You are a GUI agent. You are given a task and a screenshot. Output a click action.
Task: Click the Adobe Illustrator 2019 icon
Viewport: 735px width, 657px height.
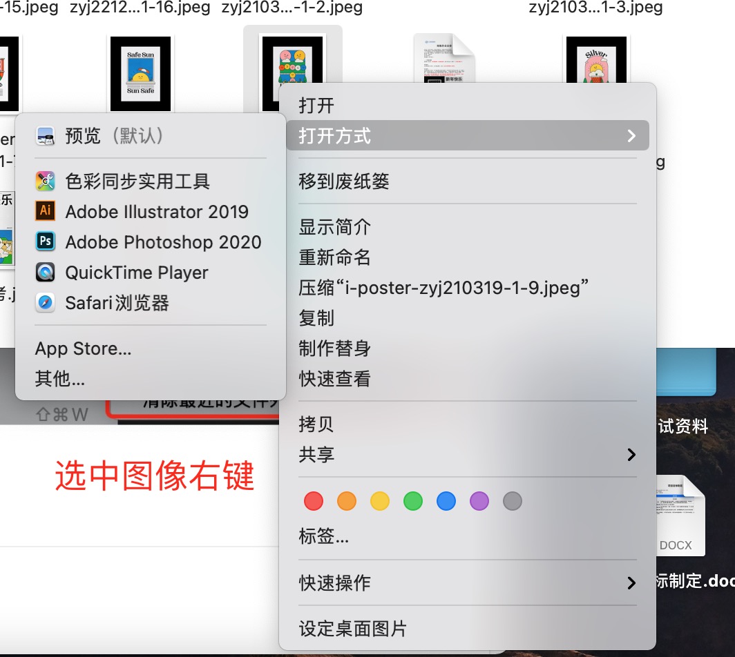point(46,211)
